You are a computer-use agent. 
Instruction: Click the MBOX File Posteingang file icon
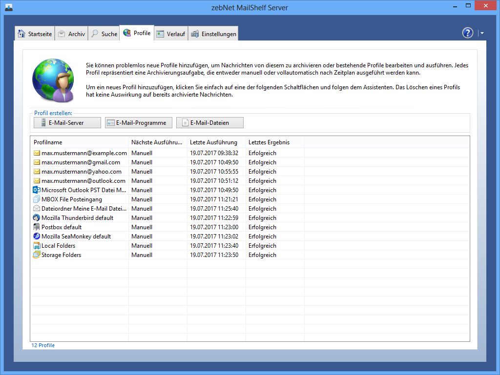point(37,199)
